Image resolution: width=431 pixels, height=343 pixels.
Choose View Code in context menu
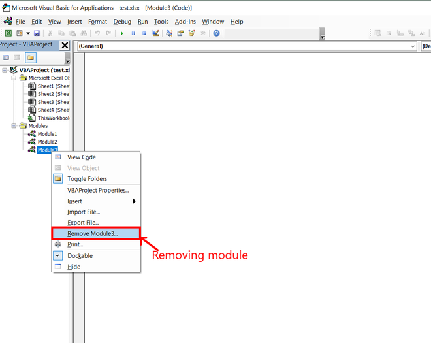click(x=96, y=157)
